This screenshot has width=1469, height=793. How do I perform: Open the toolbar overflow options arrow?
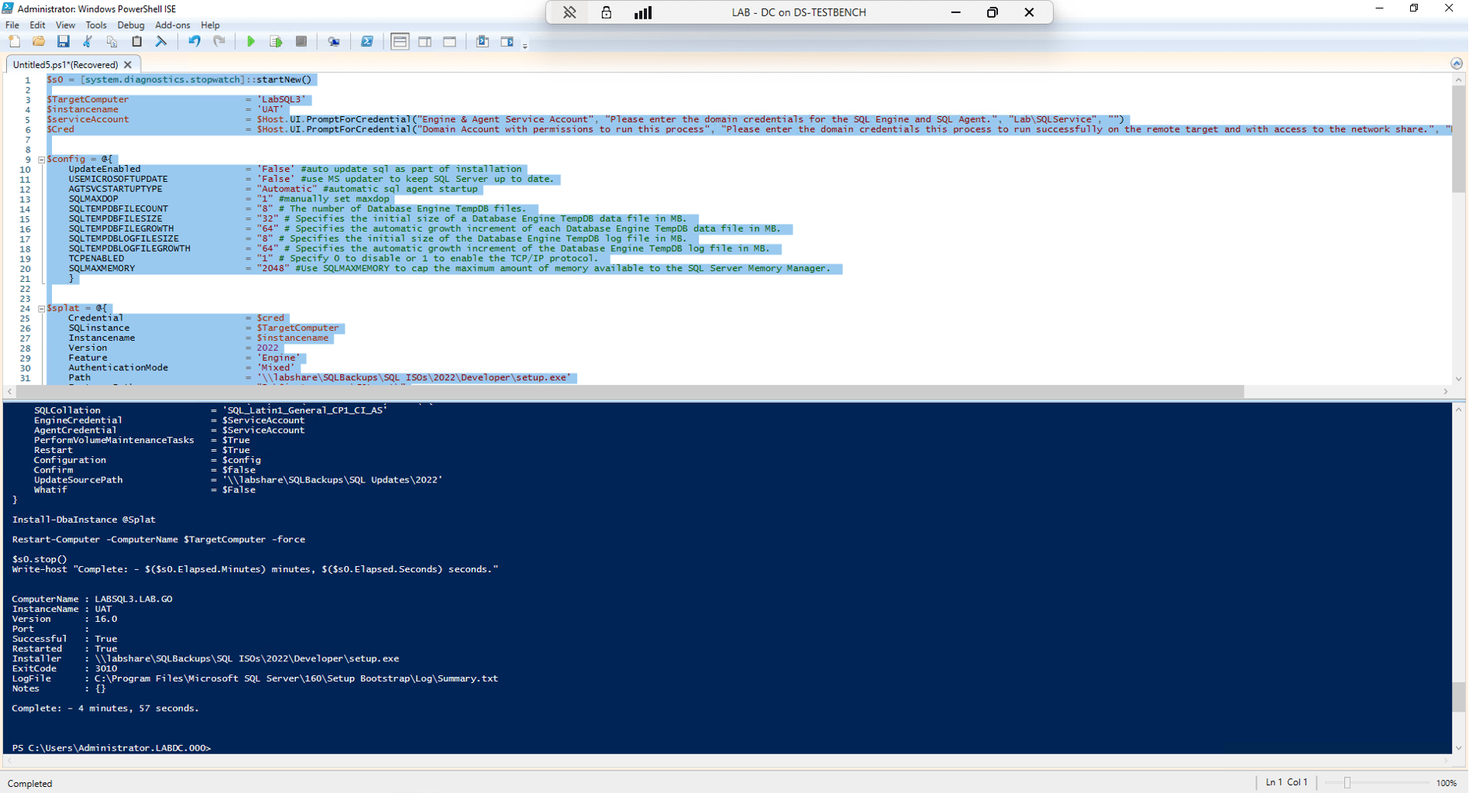point(525,46)
